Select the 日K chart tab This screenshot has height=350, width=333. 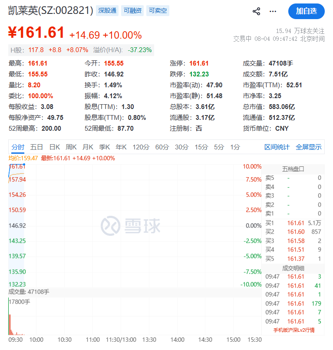(55, 147)
